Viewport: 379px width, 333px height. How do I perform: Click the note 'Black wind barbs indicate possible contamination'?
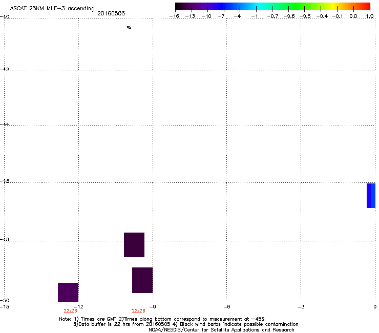pyautogui.click(x=239, y=324)
